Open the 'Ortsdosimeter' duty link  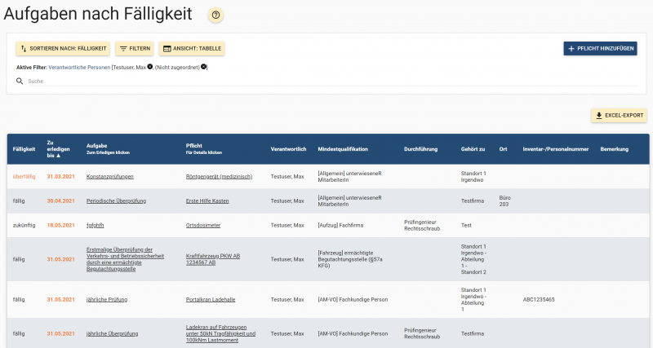pyautogui.click(x=205, y=224)
